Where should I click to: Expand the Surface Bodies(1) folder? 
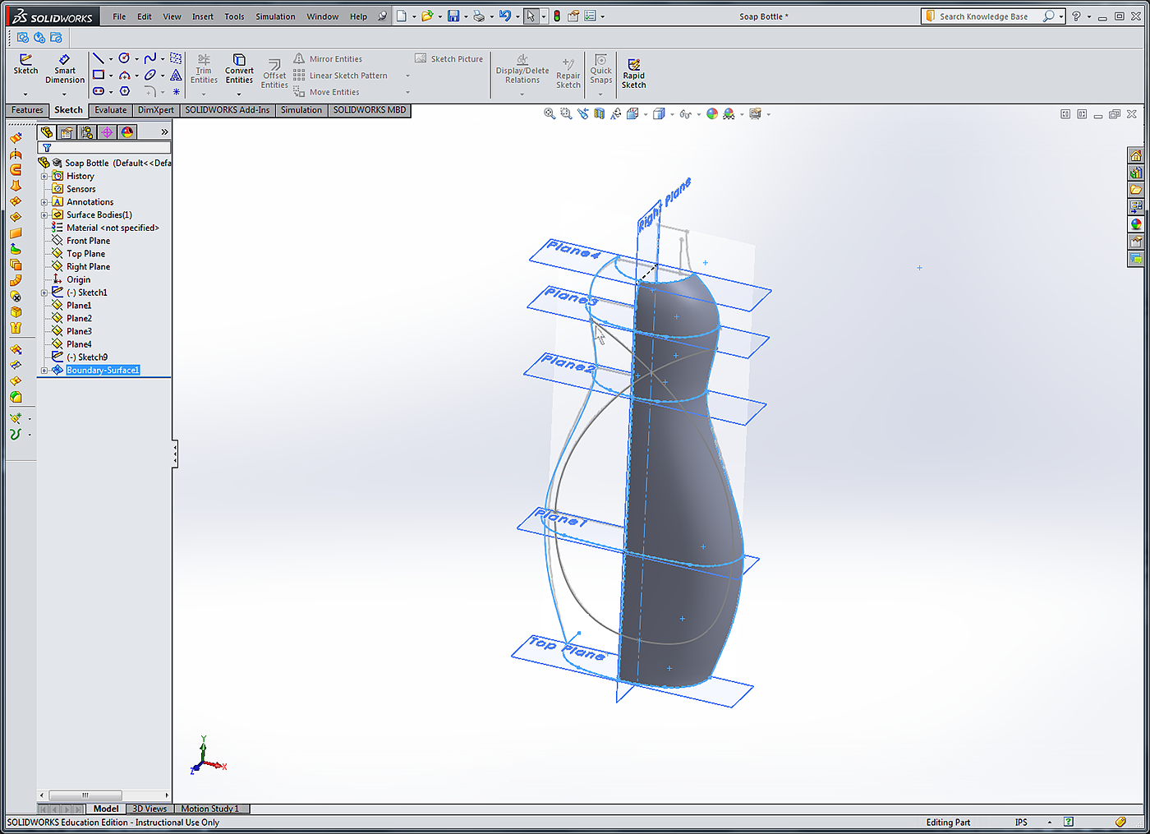click(44, 215)
